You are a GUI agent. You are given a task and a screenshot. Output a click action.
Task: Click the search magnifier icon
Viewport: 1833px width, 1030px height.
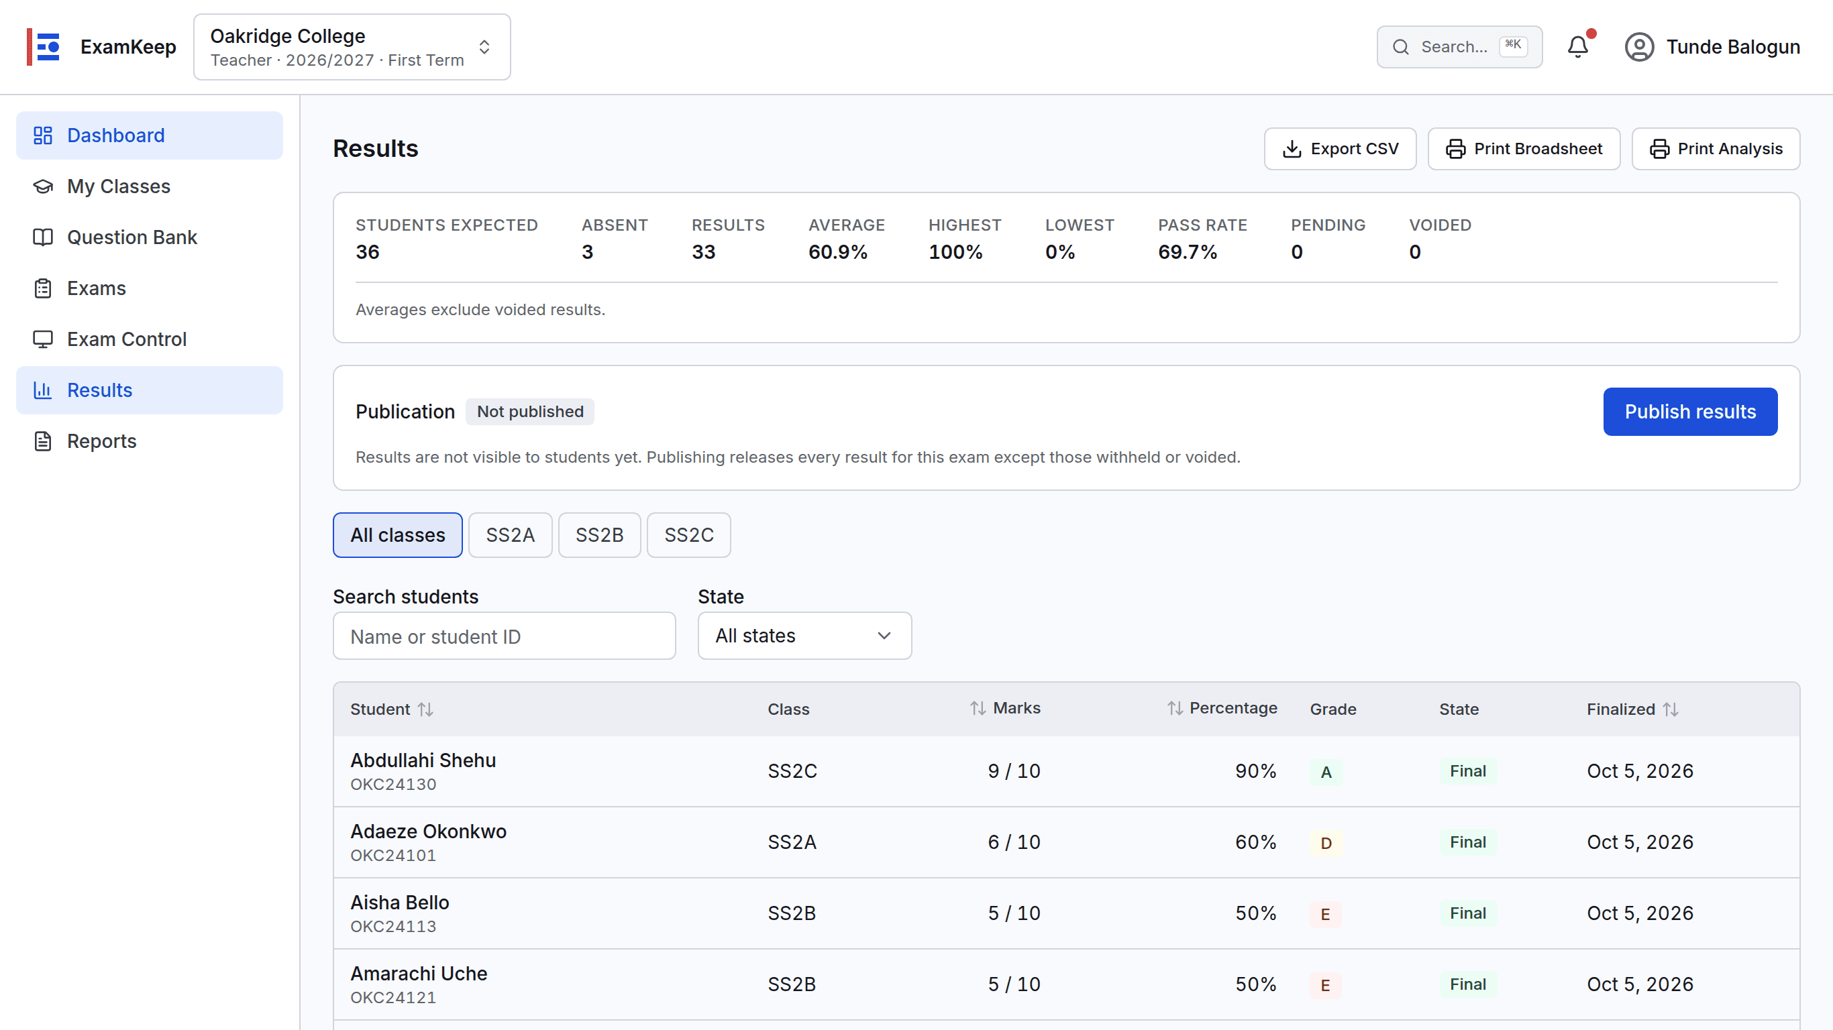1400,47
